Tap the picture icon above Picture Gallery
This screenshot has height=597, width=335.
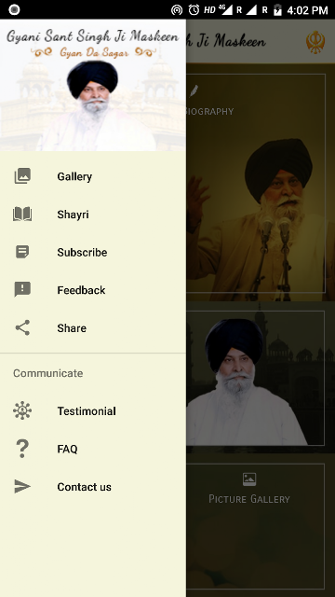click(x=249, y=479)
